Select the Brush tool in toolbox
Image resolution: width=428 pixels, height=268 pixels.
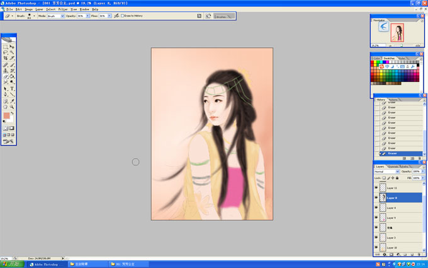[12, 65]
